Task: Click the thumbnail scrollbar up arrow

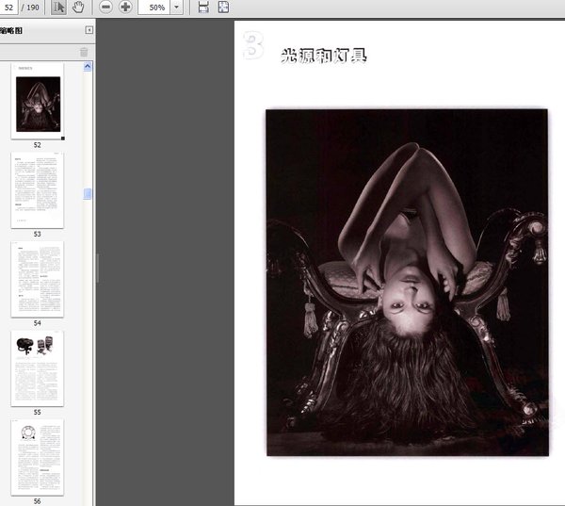Action: (88, 66)
